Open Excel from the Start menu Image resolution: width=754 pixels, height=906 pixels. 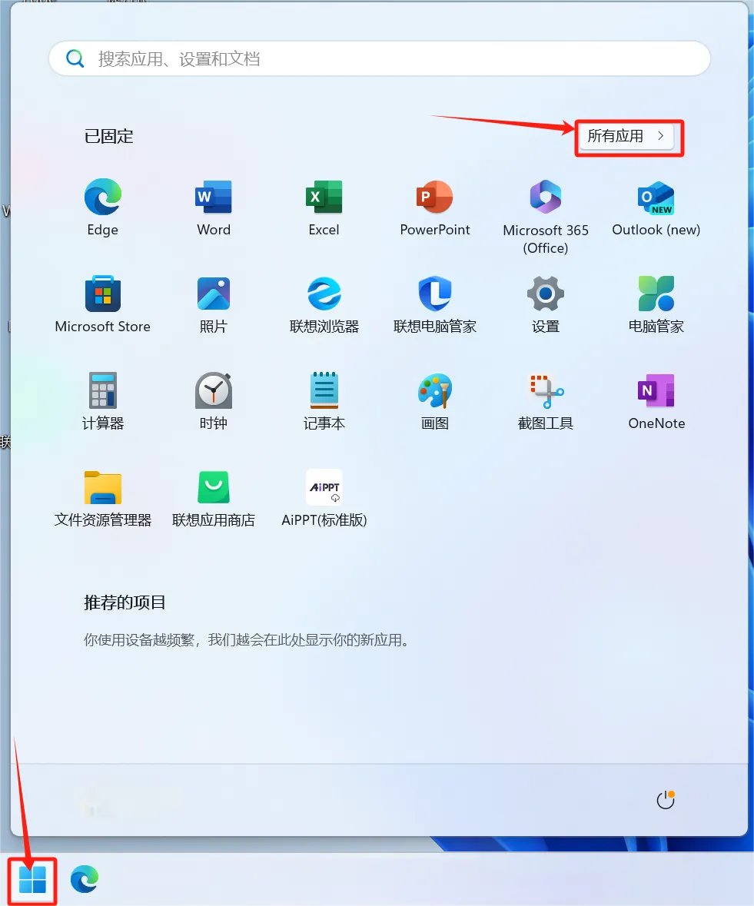(324, 207)
